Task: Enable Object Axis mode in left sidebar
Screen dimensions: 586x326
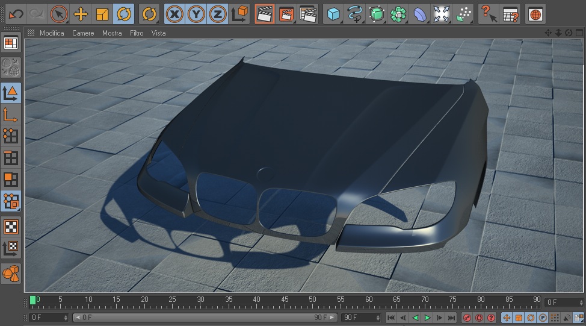Action: 11,114
